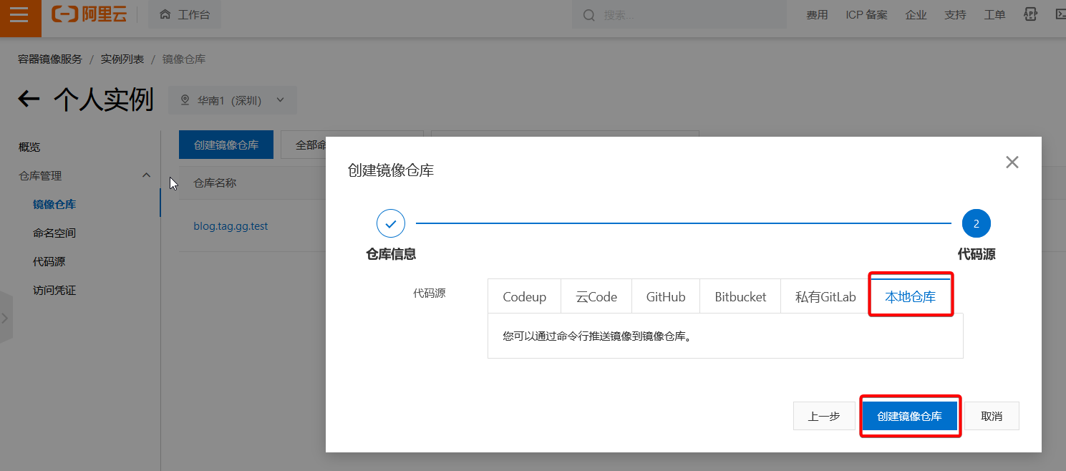Click the step 2 代码源 circle
The height and width of the screenshot is (471, 1066).
point(976,223)
